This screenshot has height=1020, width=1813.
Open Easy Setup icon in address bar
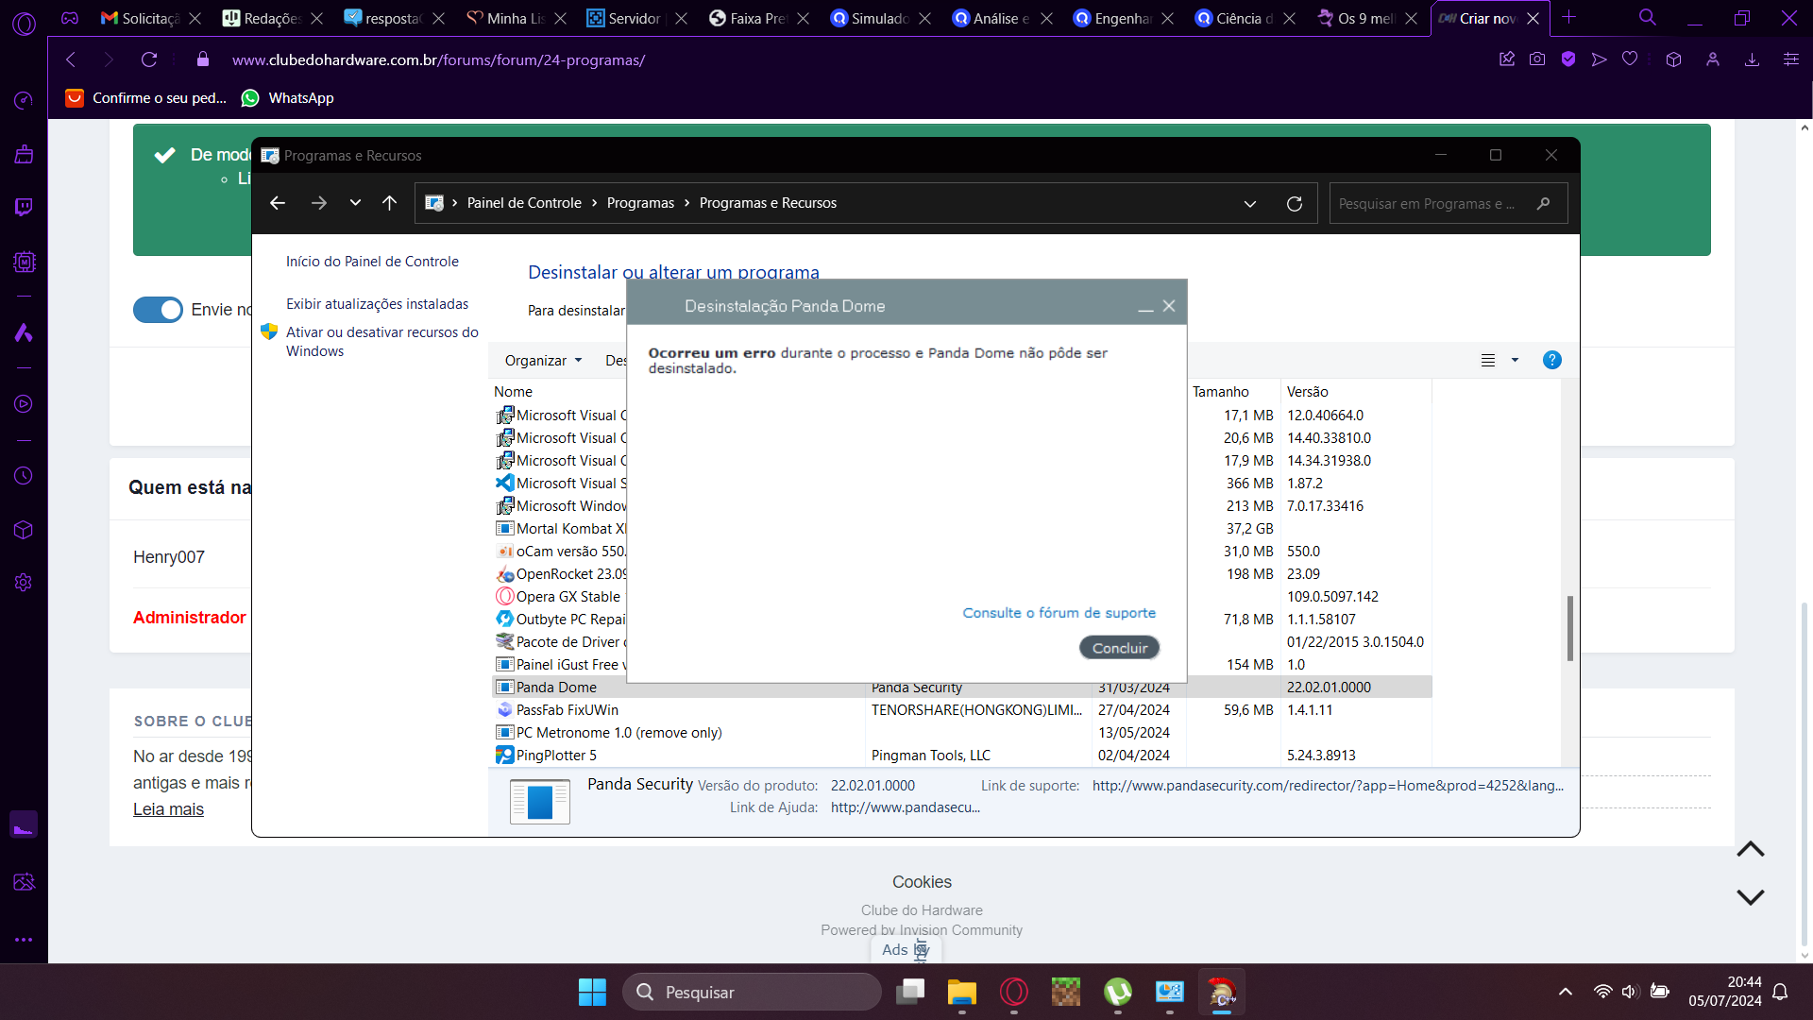tap(1791, 59)
